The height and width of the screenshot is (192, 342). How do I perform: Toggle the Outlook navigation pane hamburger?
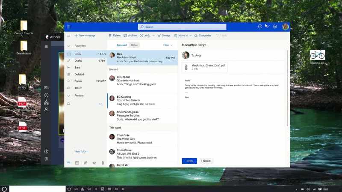[68, 36]
